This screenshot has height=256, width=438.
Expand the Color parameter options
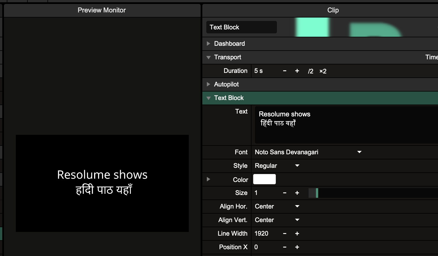[x=209, y=179]
